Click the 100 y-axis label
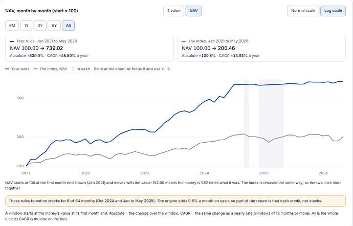The width and height of the screenshot is (353, 226). [x=20, y=166]
